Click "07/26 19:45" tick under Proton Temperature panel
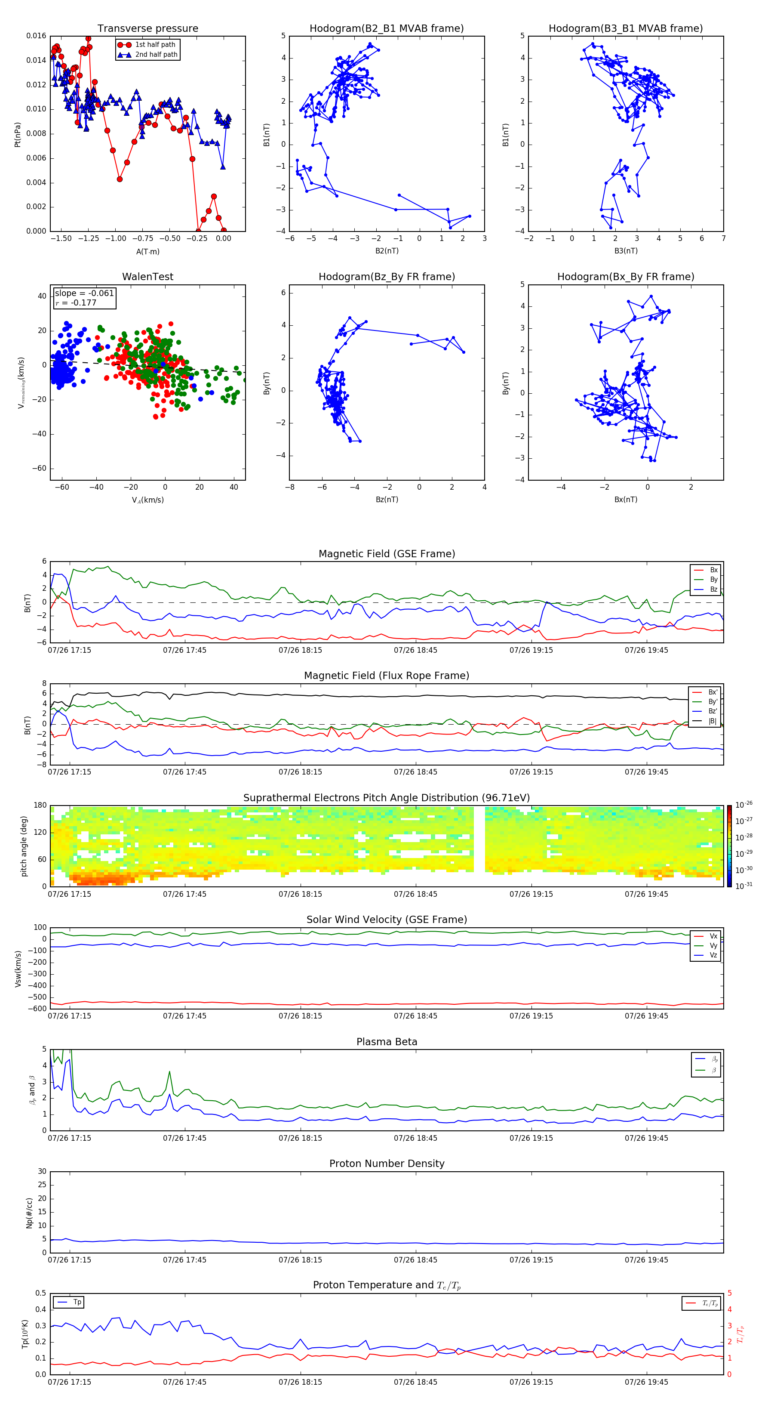 point(646,1382)
